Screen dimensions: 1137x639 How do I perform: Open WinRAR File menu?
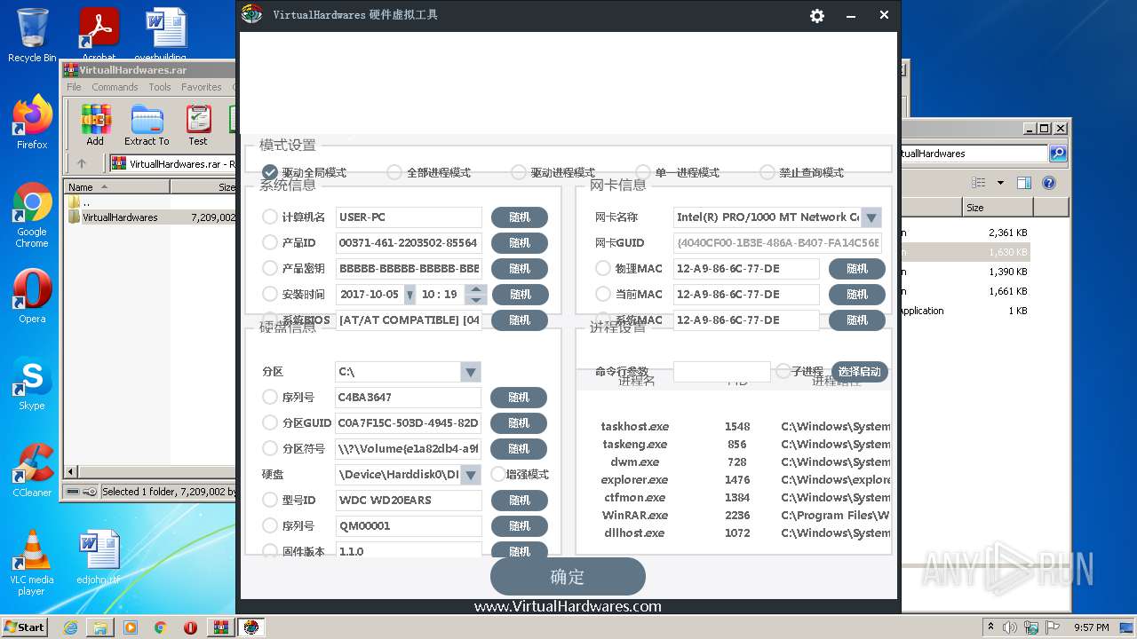(74, 87)
